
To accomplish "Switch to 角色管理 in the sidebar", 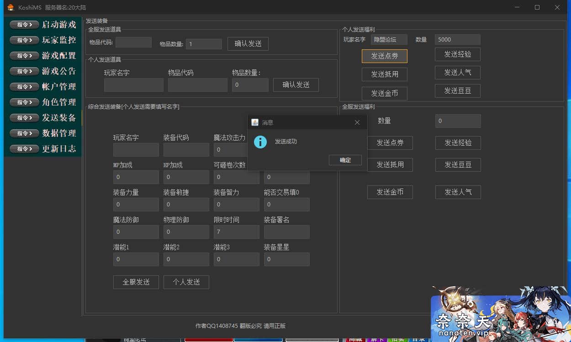I will click(x=42, y=102).
